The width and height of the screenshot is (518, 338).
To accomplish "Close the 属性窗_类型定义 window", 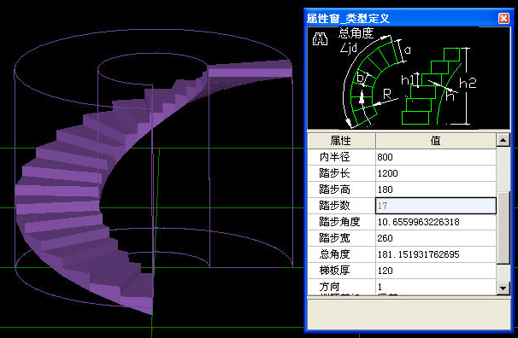I will [503, 18].
